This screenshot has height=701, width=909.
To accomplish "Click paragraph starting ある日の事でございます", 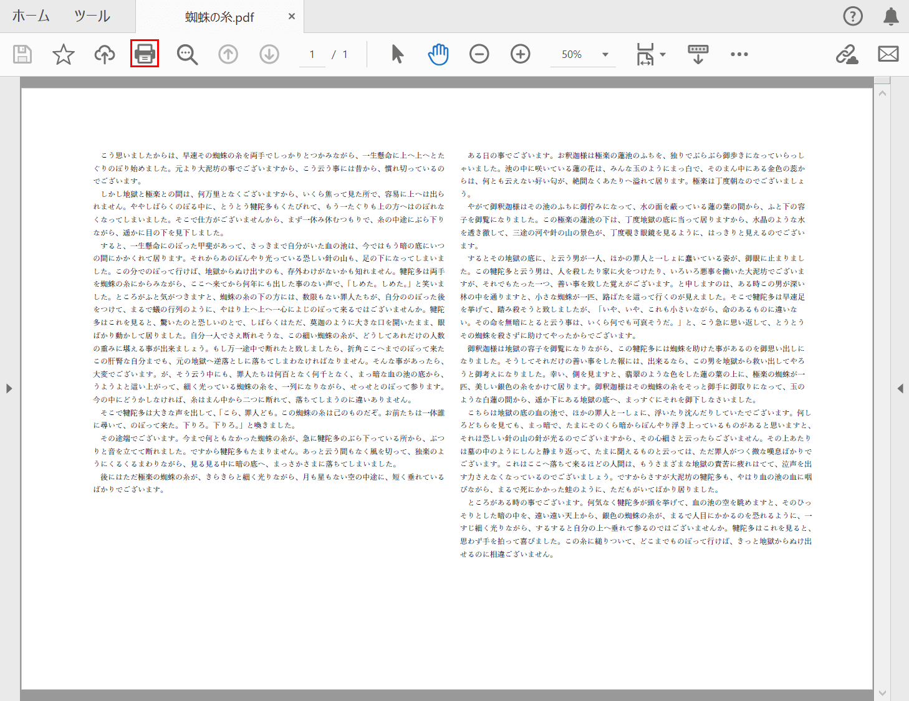I will pos(633,174).
